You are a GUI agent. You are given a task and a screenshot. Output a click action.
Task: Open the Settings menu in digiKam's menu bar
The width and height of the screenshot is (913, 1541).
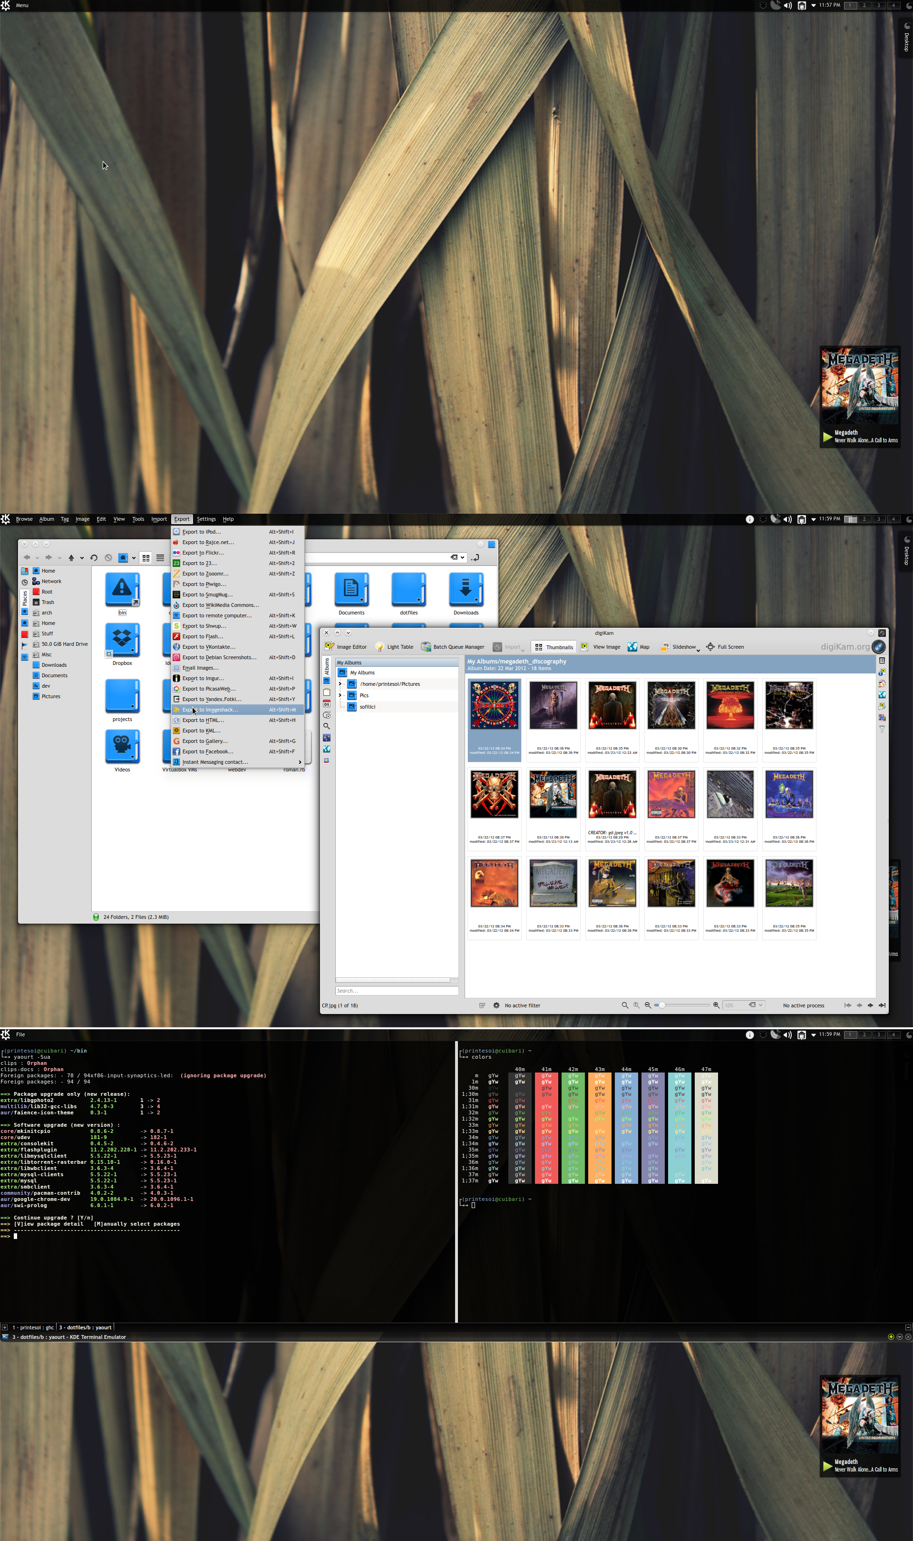pos(206,519)
